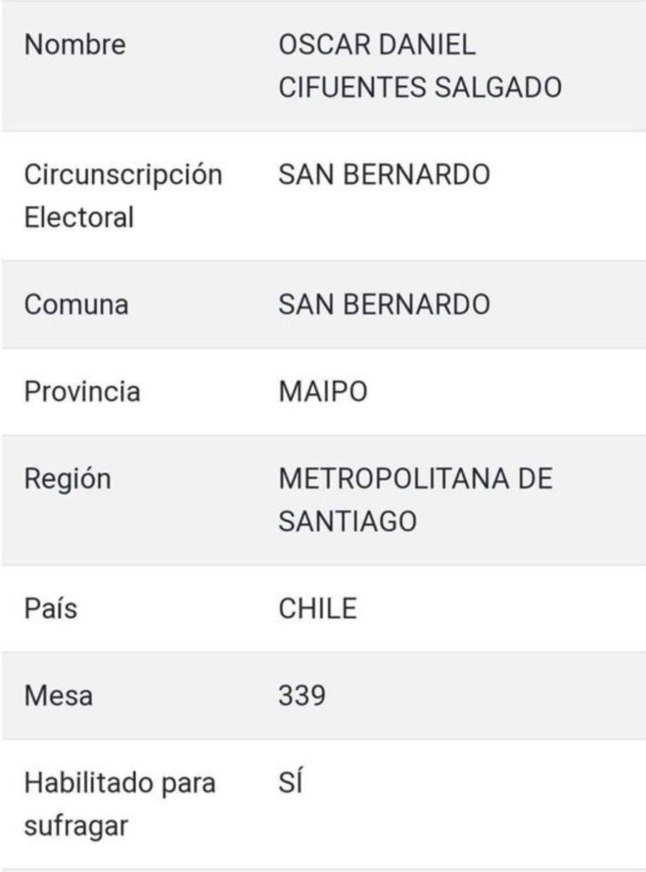The image size is (646, 872).
Task: Click the word Electoral under Circunscripción
Action: pos(79,217)
